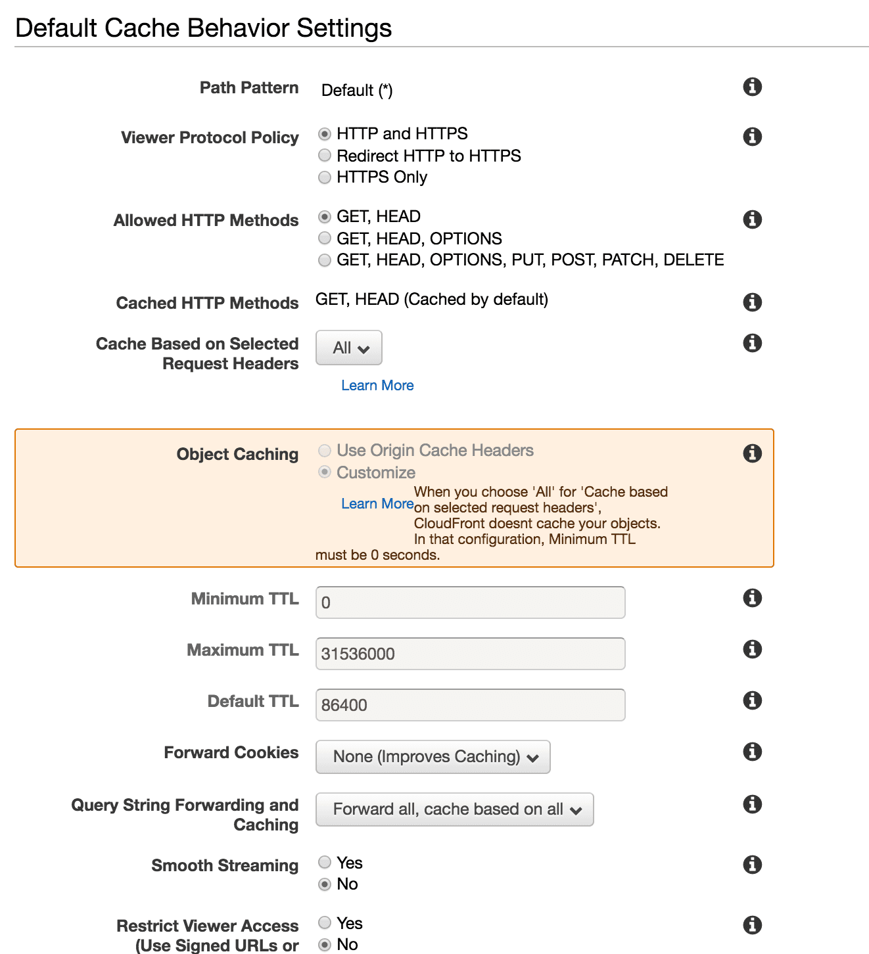Click the Query String Forwarding info icon
869x954 pixels.
point(752,804)
